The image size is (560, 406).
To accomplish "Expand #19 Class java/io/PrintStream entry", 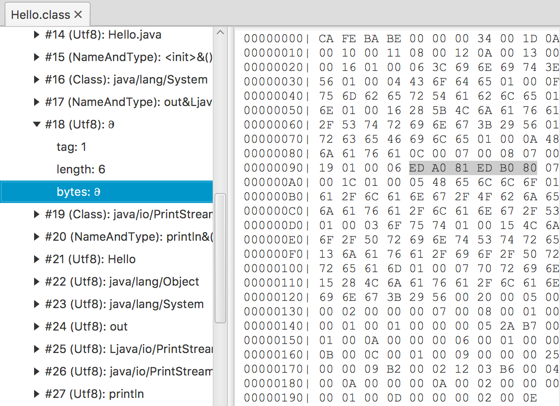I will pyautogui.click(x=37, y=214).
